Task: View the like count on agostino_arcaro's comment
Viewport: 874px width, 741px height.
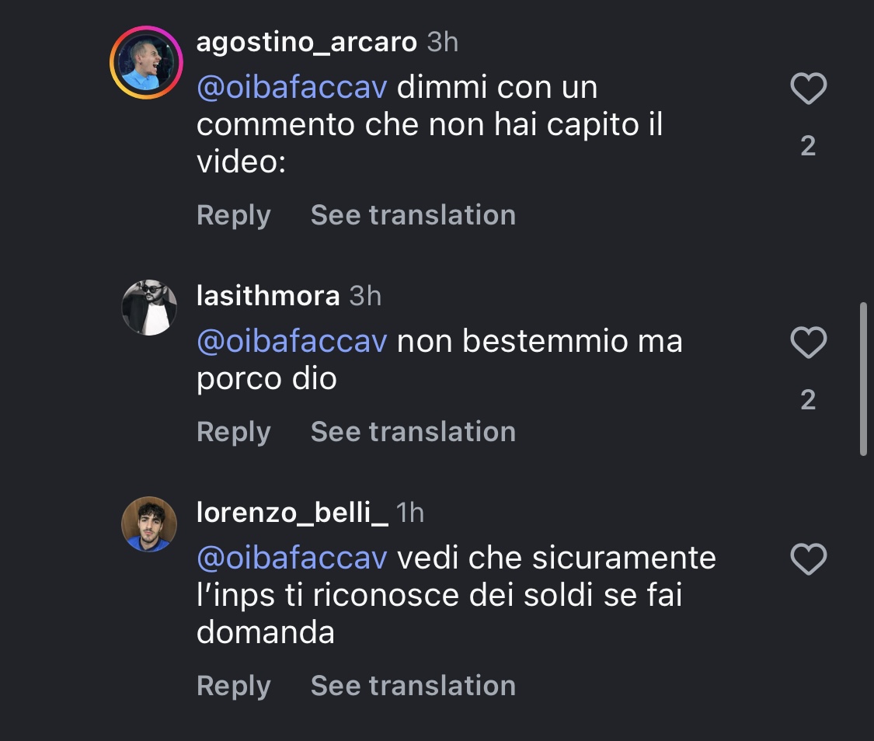Action: coord(808,145)
